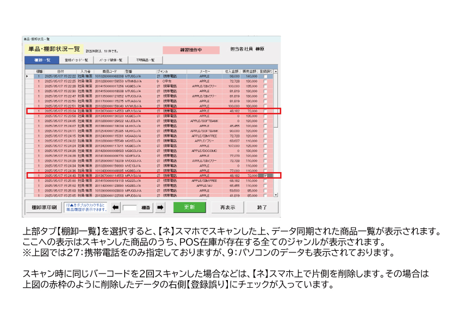Click the left arrow previous shelf button
This screenshot has height=323, width=458.
(x=115, y=207)
